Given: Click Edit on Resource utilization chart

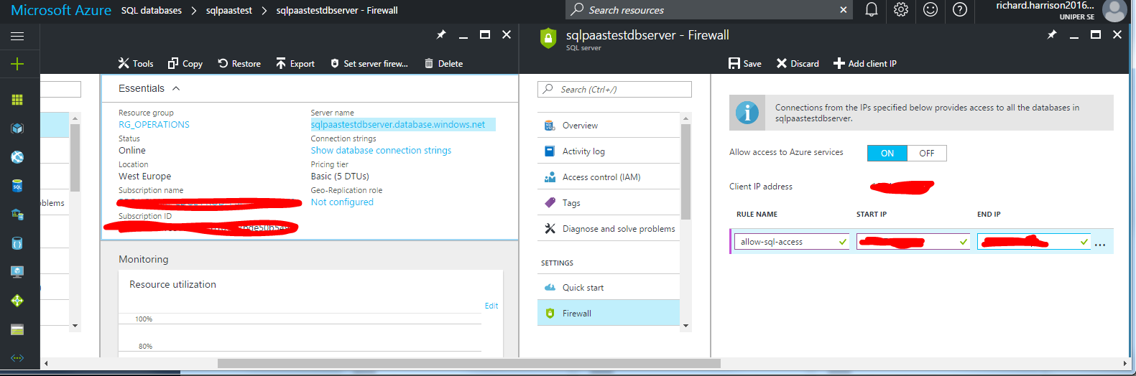Looking at the screenshot, I should click(491, 306).
